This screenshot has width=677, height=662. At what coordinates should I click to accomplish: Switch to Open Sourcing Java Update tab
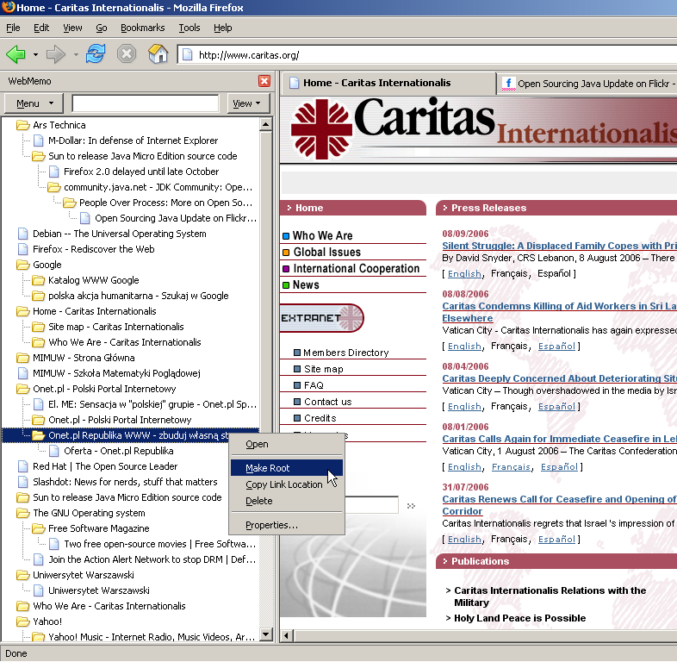[587, 84]
